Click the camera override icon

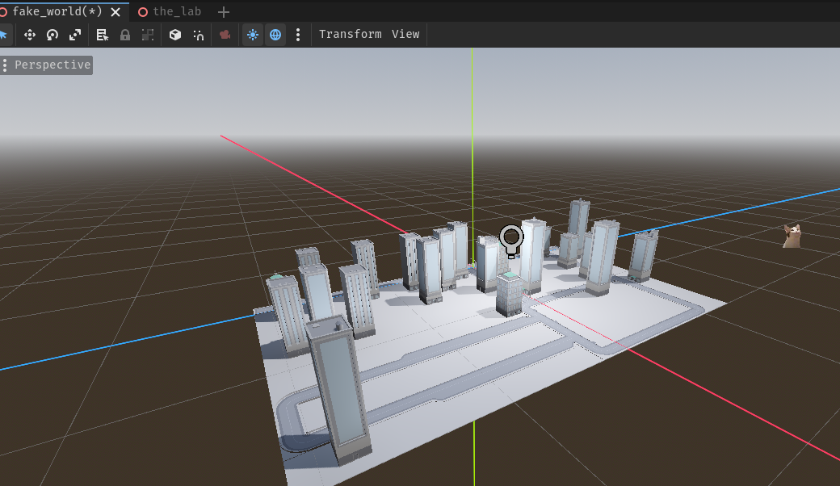coord(225,35)
